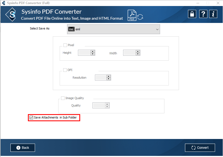Screen dimensions: 223x157
Task: Click the small app icon in title bar
Action: [x=4, y=3]
